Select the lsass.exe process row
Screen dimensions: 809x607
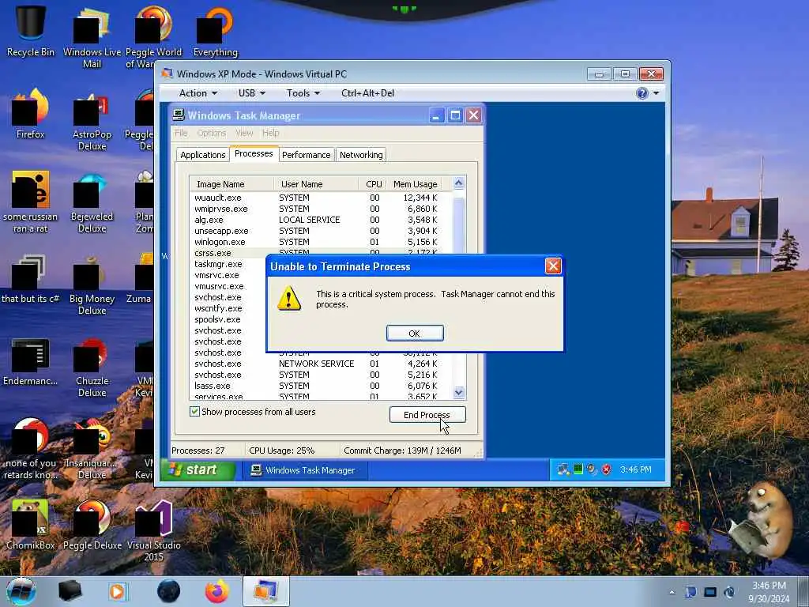tap(320, 386)
